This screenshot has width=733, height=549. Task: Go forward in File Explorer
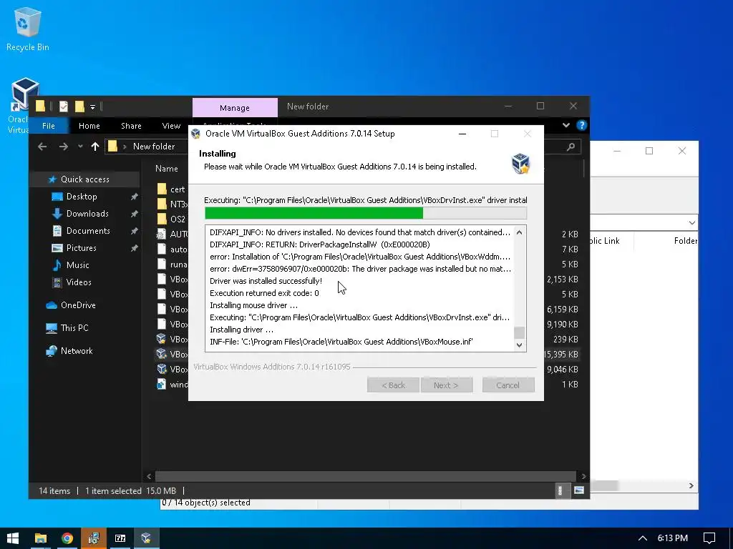64,147
